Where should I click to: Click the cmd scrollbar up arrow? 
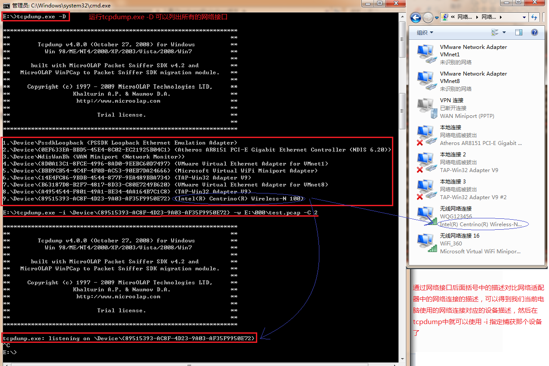pyautogui.click(x=402, y=16)
